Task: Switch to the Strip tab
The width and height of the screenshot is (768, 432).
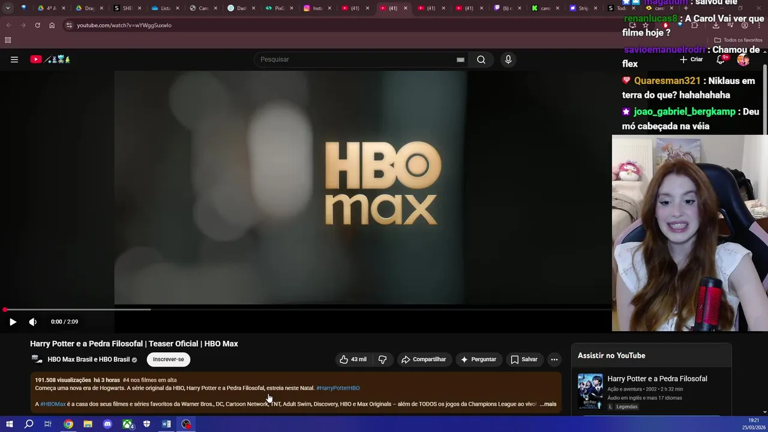Action: pyautogui.click(x=583, y=8)
